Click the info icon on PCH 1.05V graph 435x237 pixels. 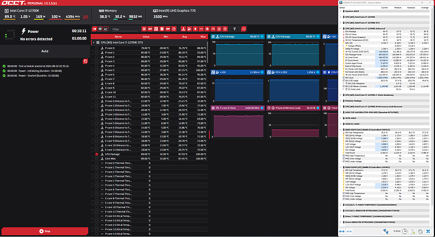(318, 72)
